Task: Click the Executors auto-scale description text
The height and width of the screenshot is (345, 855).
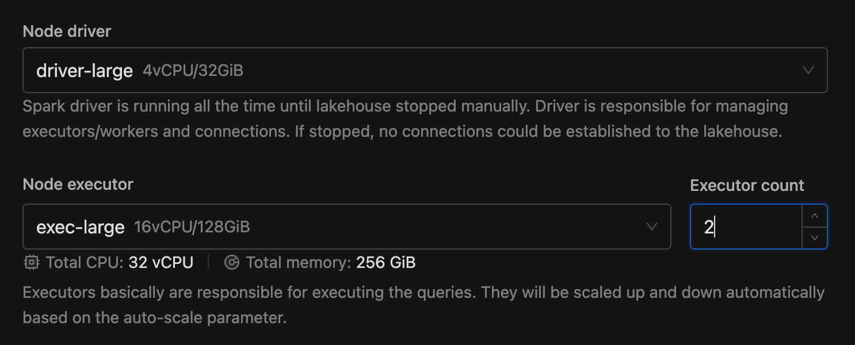Action: [x=424, y=305]
